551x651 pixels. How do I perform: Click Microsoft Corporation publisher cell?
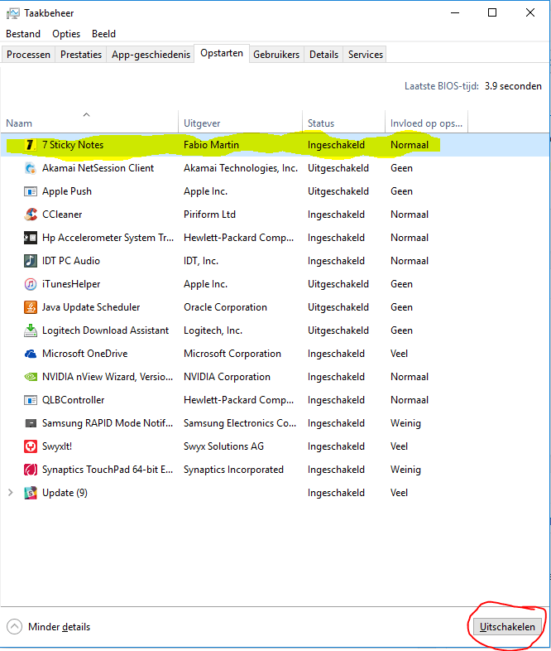(x=232, y=354)
